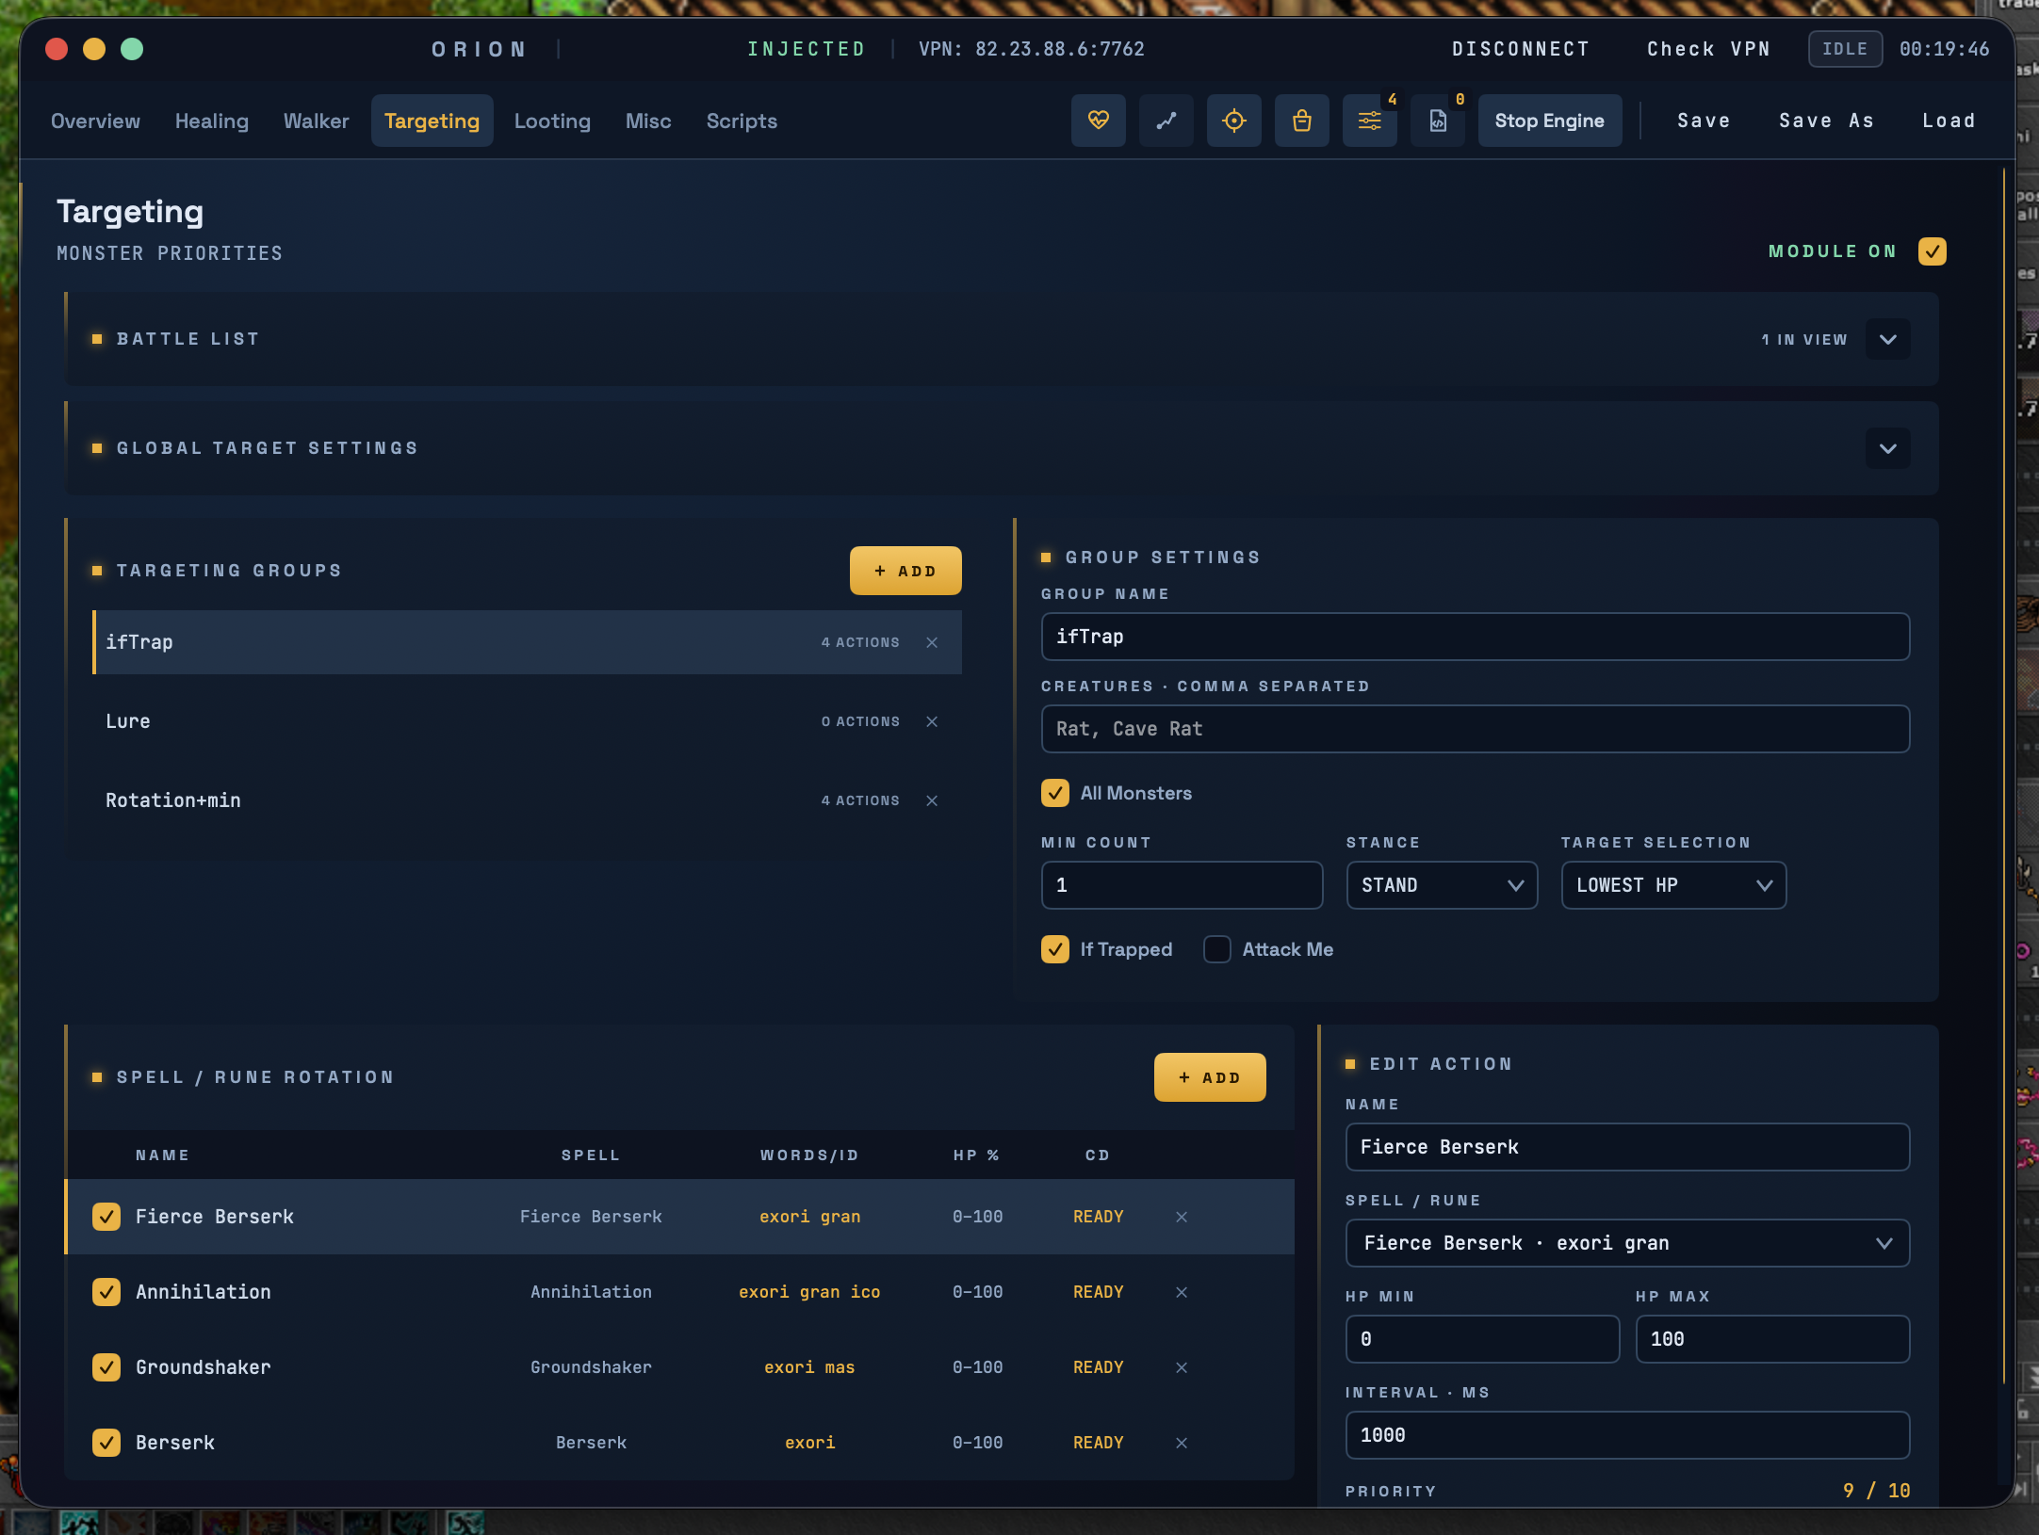
Task: Open the sliders settings icon with badge 4
Action: (x=1369, y=121)
